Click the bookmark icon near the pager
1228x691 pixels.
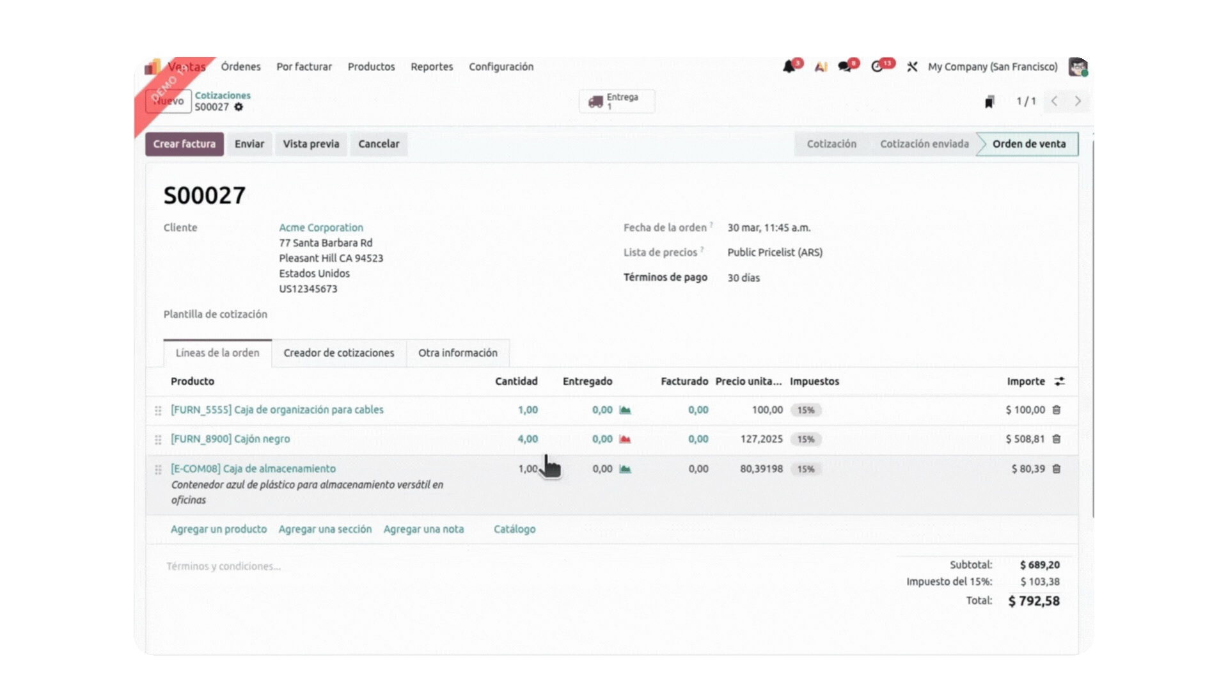989,102
